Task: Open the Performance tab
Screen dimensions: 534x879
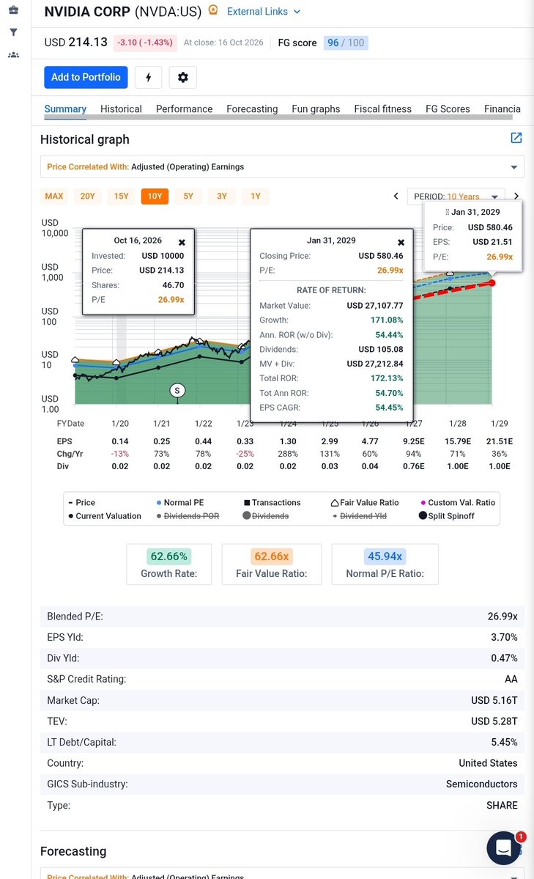Action: pyautogui.click(x=184, y=109)
